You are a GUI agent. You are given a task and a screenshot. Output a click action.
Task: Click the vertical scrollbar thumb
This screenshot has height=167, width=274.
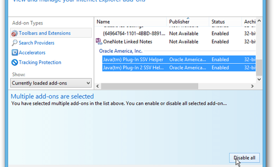[x=259, y=68]
